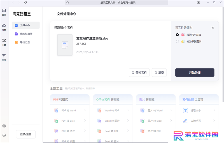Expand 去除手写 chevron
Screen dimensions: 224x143
(x=214, y=120)
